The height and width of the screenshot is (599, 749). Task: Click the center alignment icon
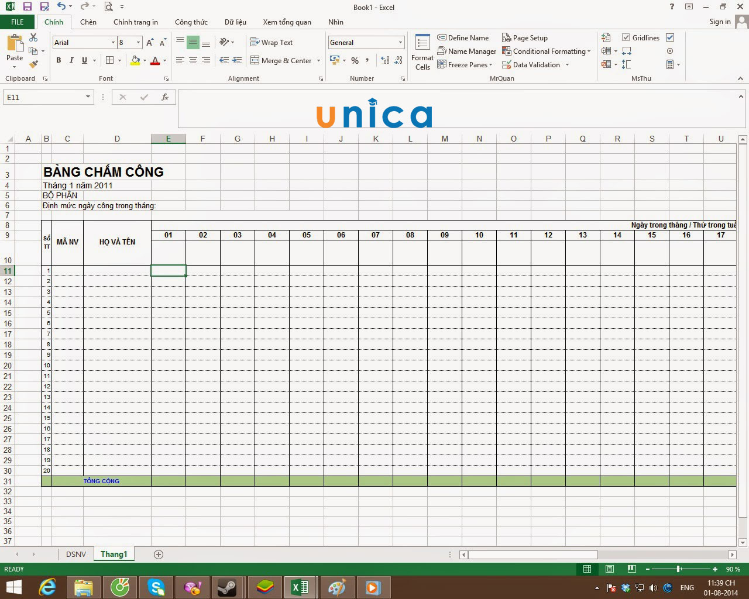(193, 60)
